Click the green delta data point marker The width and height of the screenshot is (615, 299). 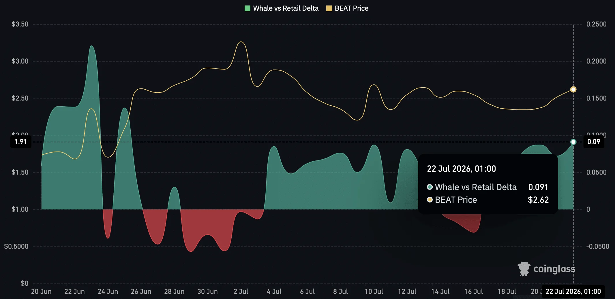573,142
